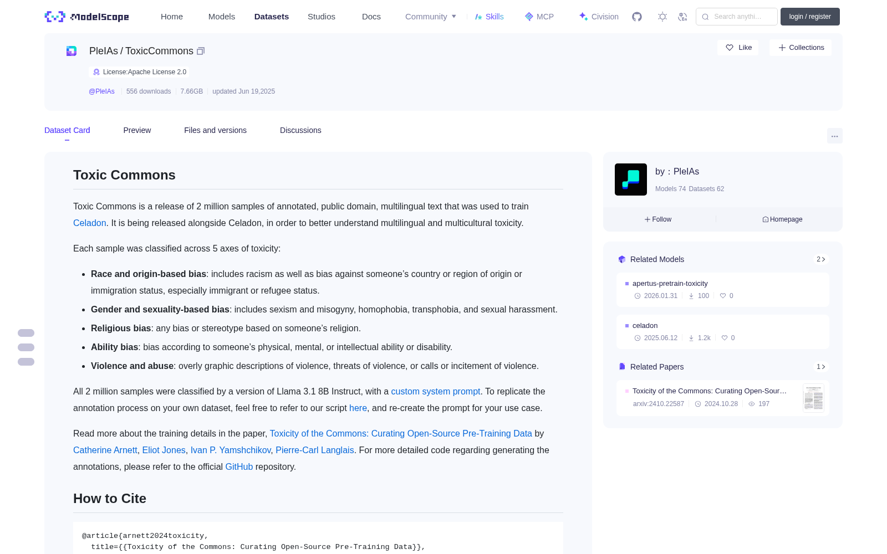This screenshot has width=887, height=554.
Task: Click the search magnifier icon
Action: tap(705, 17)
